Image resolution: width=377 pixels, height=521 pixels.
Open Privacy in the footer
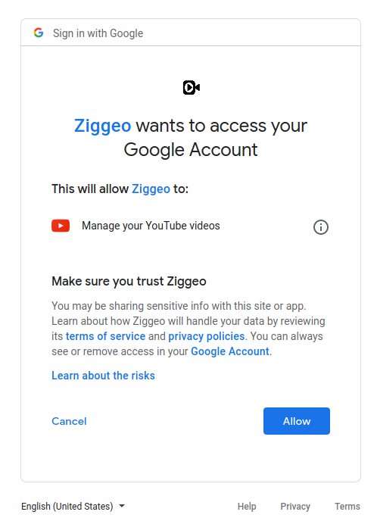[x=295, y=507]
